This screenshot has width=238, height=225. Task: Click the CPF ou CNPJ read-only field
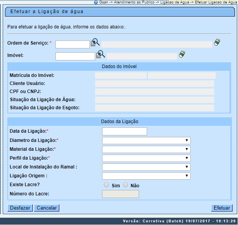tap(154, 92)
